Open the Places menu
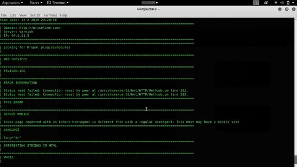 pyautogui.click(x=36, y=3)
